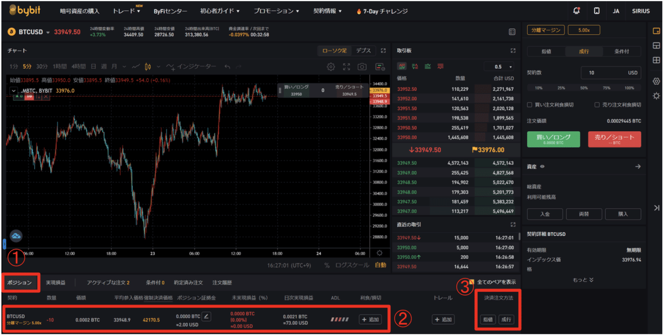Expand chart style options chevron
Image resolution: width=665 pixels, height=336 pixels.
pyautogui.click(x=158, y=66)
